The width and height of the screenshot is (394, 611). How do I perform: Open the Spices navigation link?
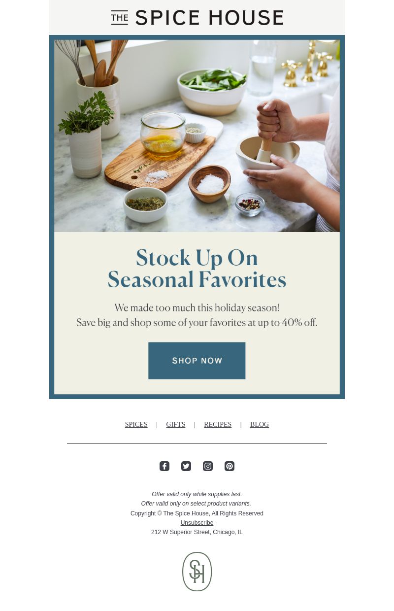click(136, 425)
